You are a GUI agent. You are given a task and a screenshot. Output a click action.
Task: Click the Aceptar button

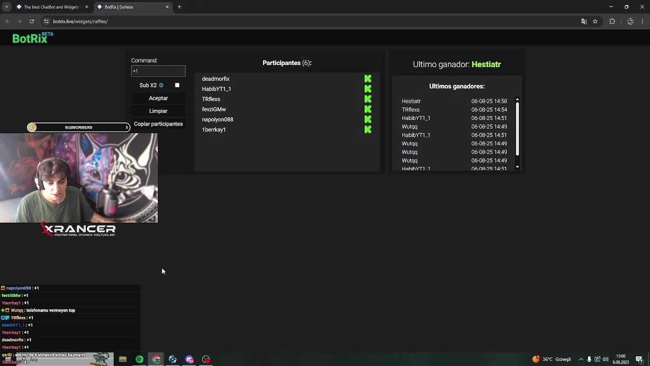tap(158, 98)
